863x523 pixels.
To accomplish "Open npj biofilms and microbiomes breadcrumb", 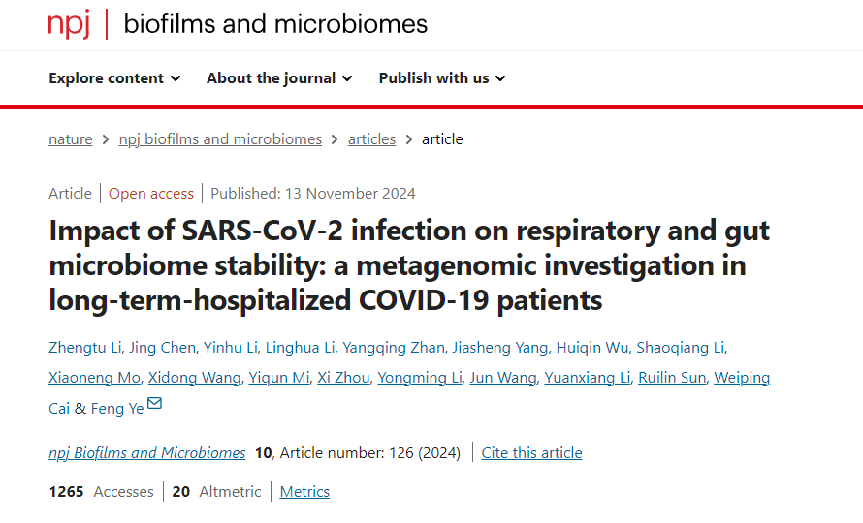I will tap(220, 139).
